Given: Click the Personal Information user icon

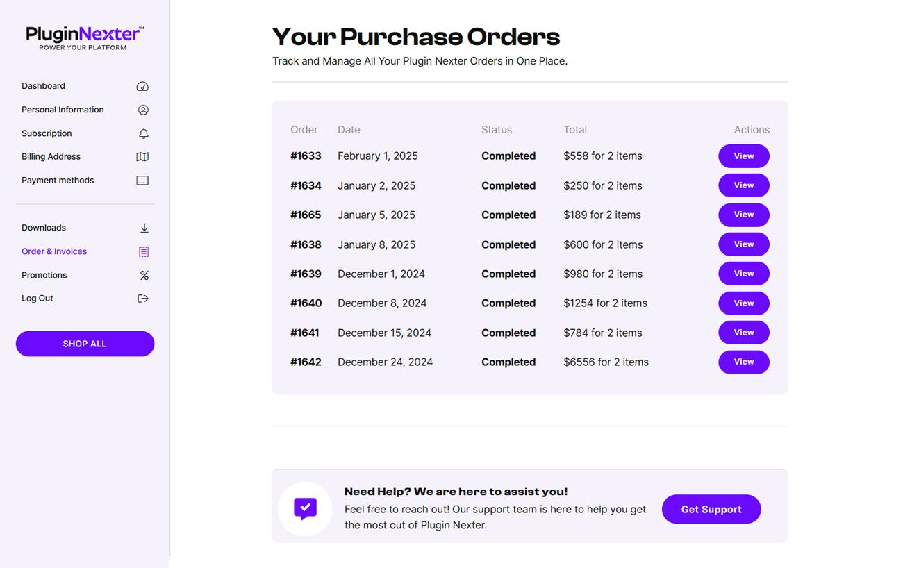Looking at the screenshot, I should click(143, 110).
